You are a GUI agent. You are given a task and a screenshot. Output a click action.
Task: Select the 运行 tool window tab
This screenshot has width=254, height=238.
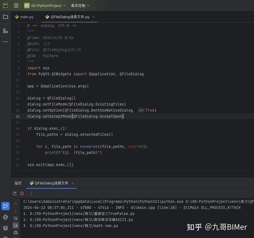(x=18, y=183)
